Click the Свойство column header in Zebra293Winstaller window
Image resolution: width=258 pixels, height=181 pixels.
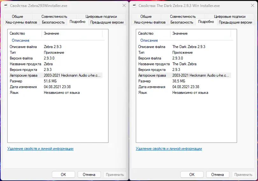click(17, 33)
